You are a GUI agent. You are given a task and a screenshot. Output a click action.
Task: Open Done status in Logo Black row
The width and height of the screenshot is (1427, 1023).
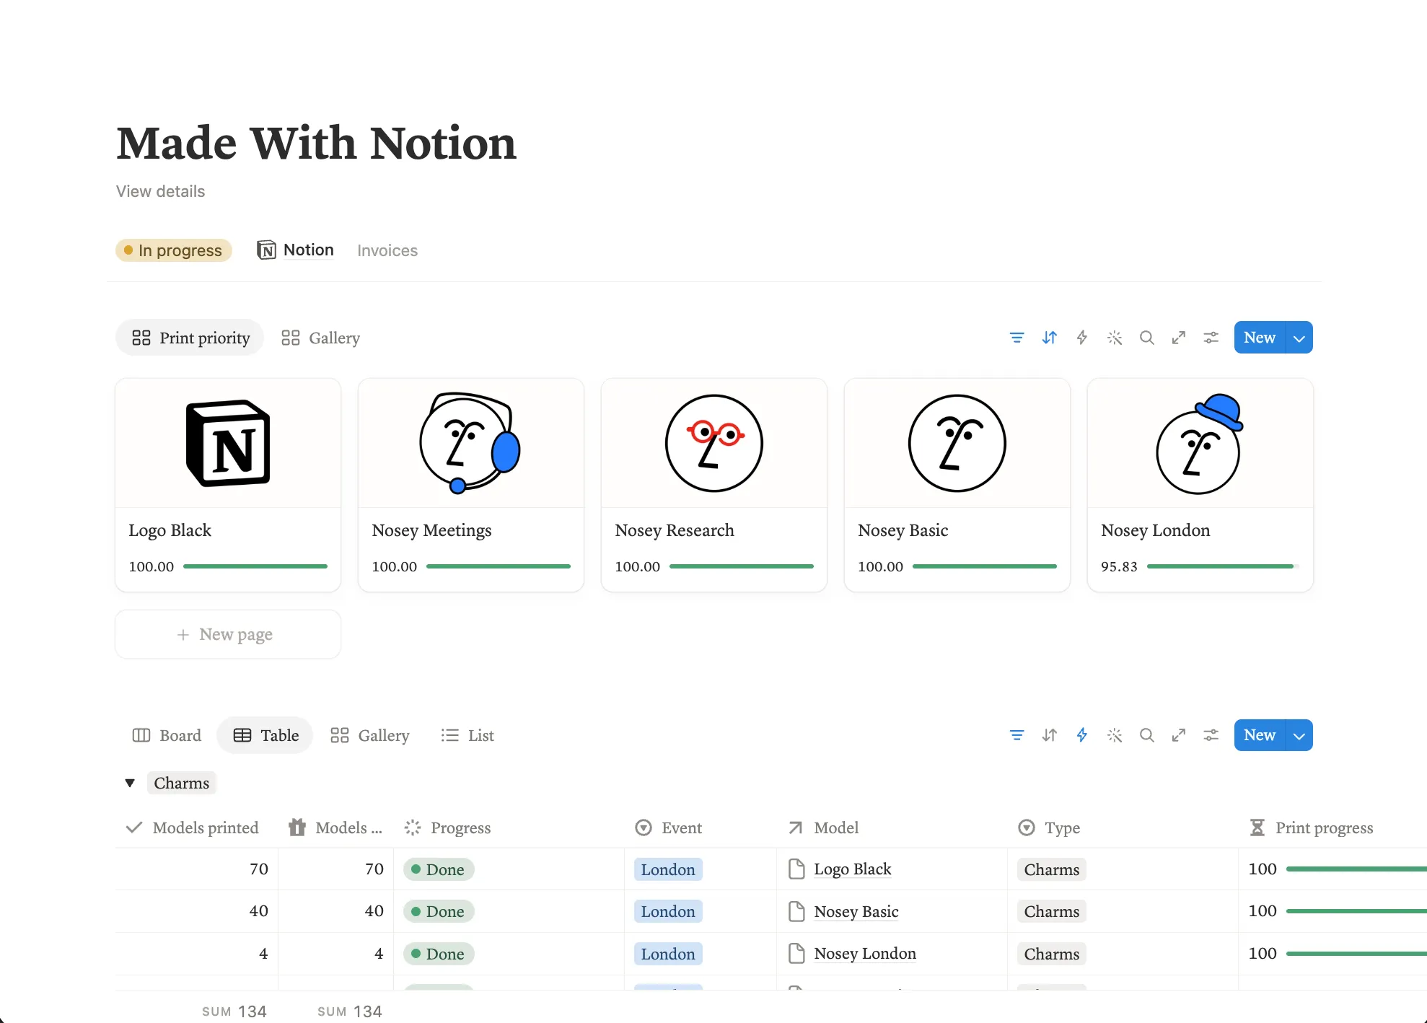[x=439, y=869]
